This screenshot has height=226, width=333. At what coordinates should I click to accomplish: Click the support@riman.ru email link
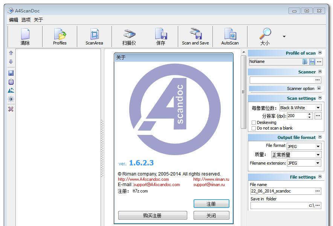pos(209,185)
